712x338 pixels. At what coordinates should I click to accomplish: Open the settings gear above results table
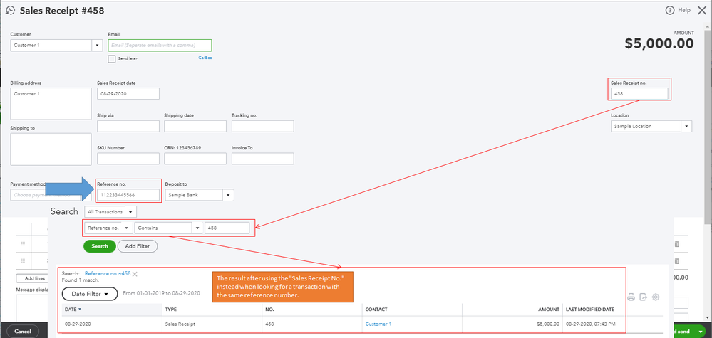[655, 297]
